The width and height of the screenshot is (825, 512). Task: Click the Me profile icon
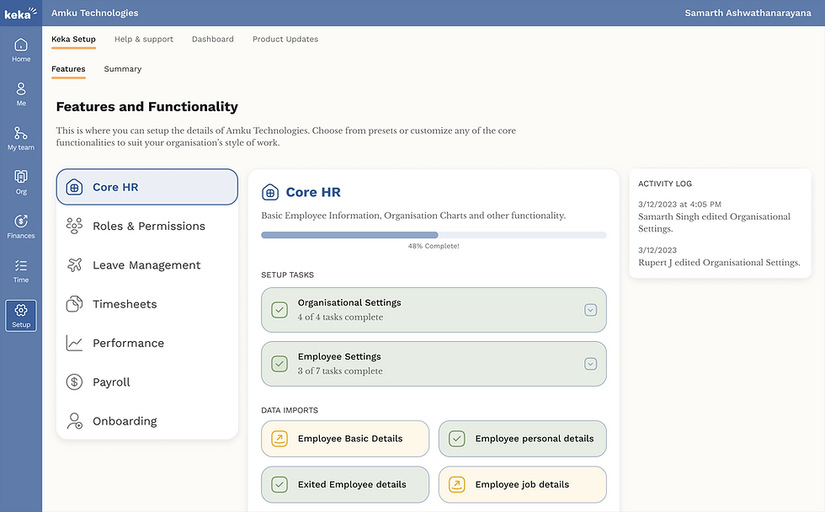21,89
